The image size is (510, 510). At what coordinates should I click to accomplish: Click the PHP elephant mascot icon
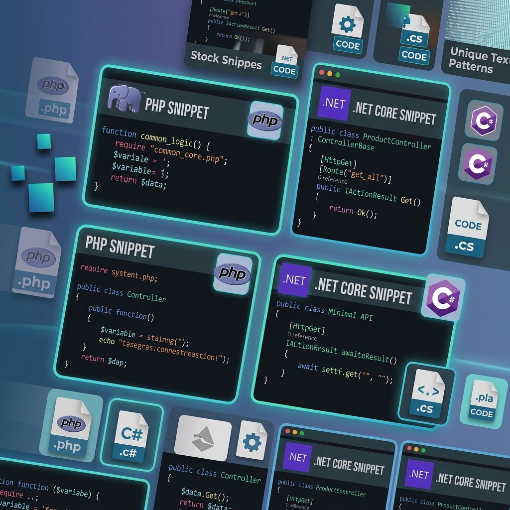coord(124,98)
